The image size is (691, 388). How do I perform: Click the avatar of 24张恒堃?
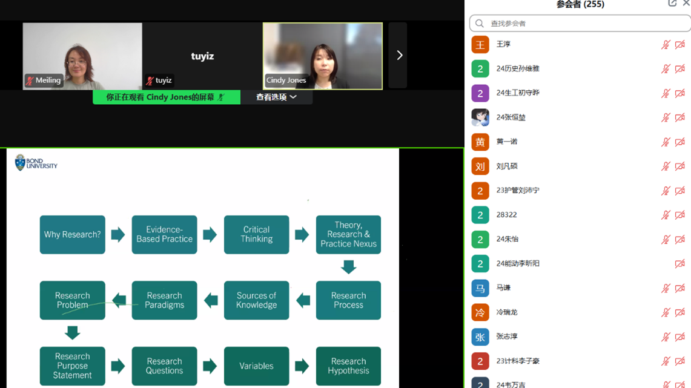point(480,117)
